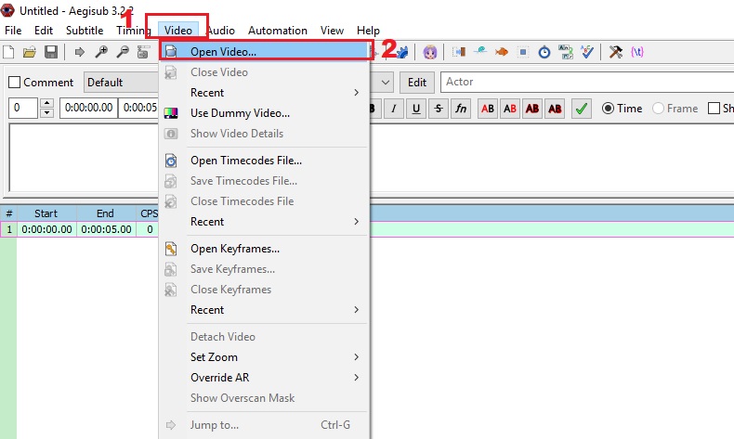Select the 0:00:05.00 end cell in row 1
734x439 pixels.
pyautogui.click(x=106, y=229)
